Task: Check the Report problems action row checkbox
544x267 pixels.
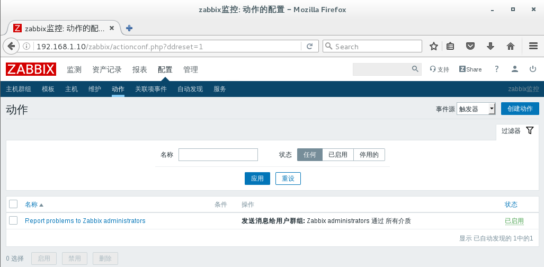Action: pyautogui.click(x=13, y=220)
